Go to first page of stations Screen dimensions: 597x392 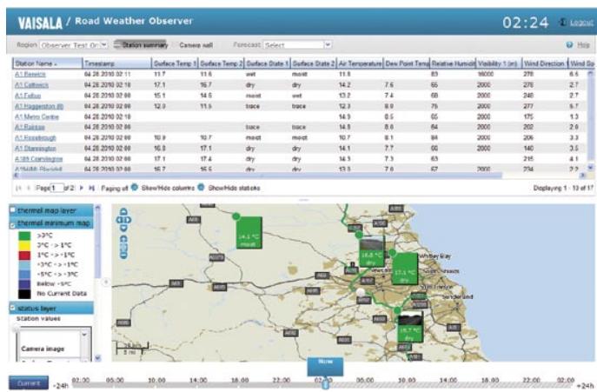(18, 188)
